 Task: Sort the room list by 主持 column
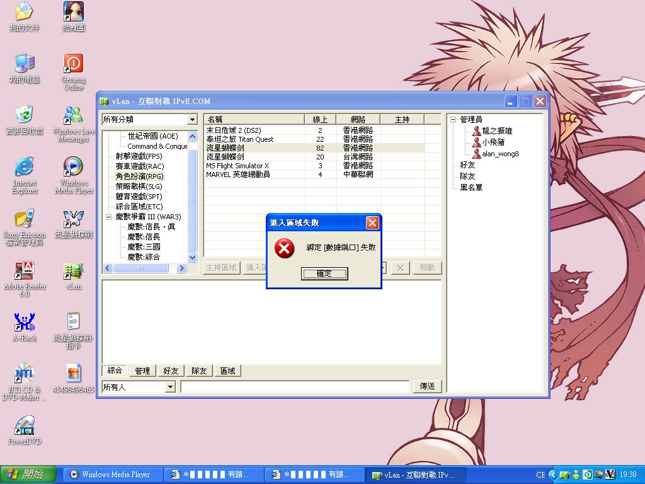402,119
